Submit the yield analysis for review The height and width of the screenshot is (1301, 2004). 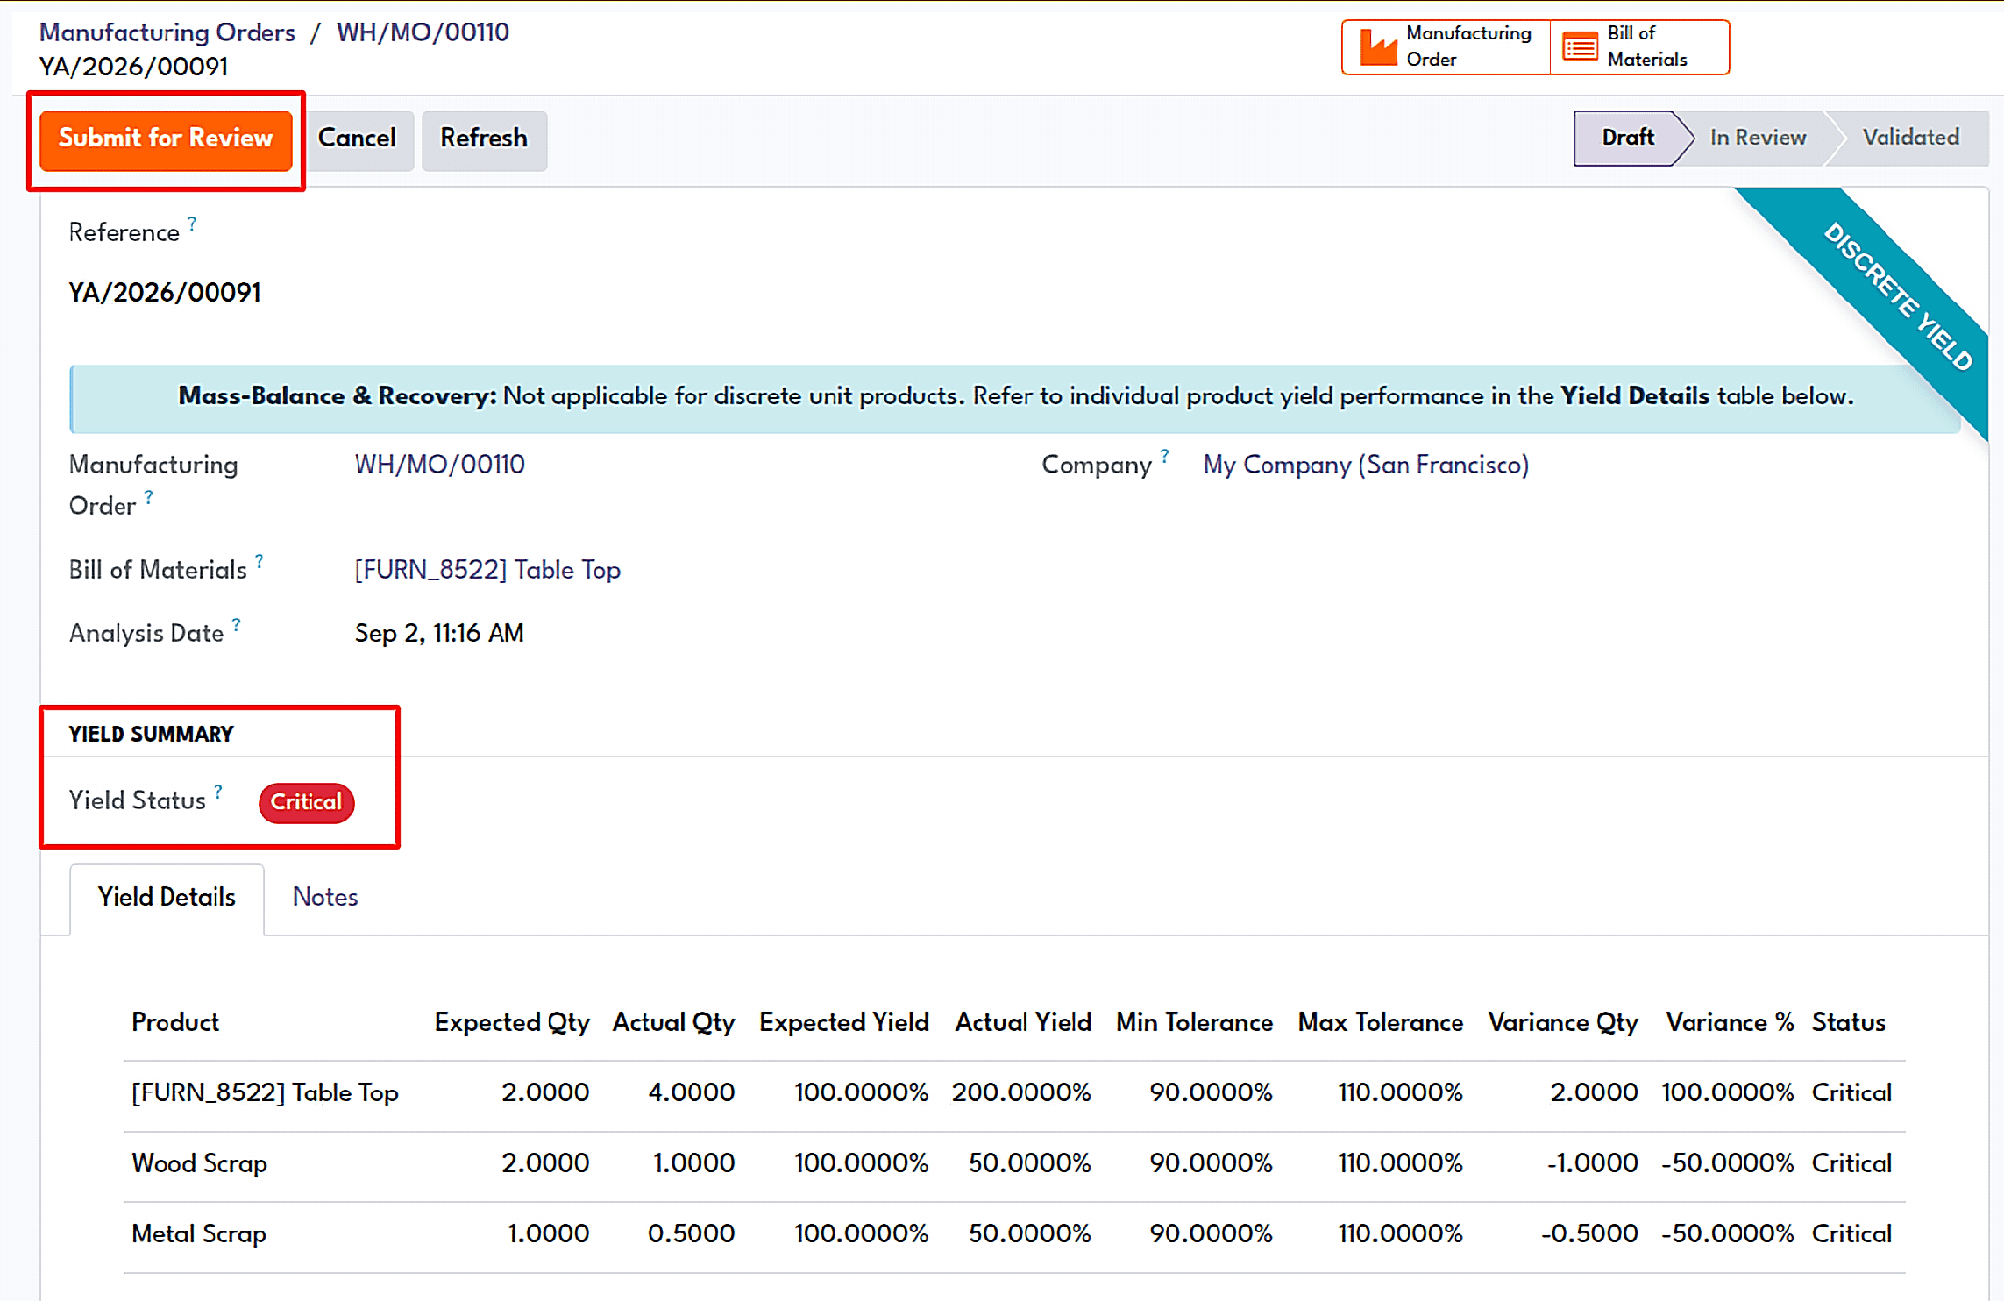(166, 139)
